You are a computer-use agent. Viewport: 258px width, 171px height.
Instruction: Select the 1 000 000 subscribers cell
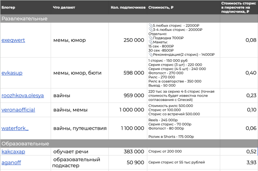(x=128, y=110)
